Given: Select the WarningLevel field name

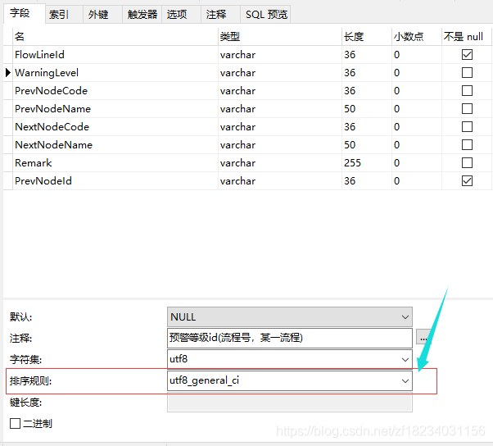Looking at the screenshot, I should tap(47, 73).
